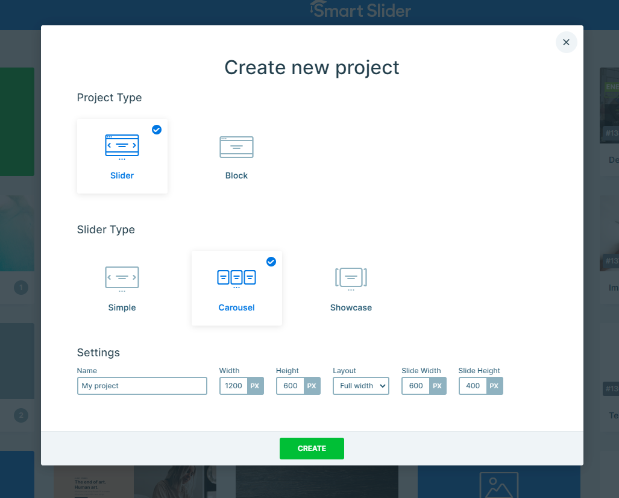The height and width of the screenshot is (498, 619).
Task: Click the Simple slider type icon
Action: click(x=122, y=278)
